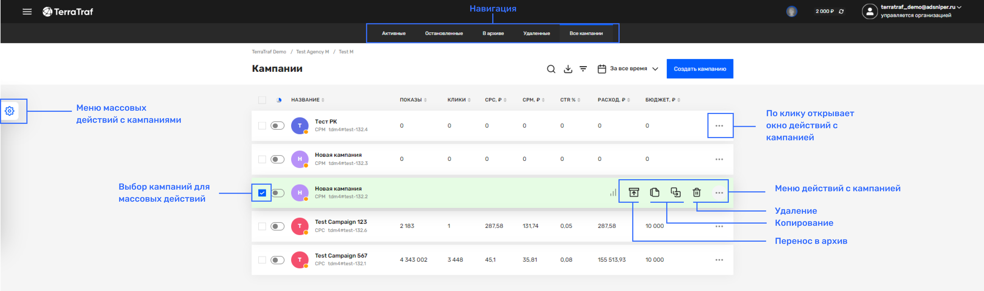Screen dimensions: 984x291
Task: Switch to the В архиве tab
Action: click(x=493, y=33)
